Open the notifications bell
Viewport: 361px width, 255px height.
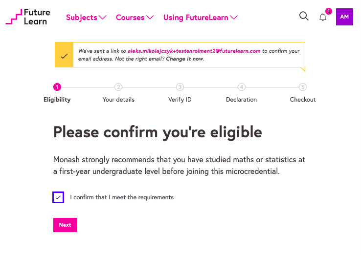tap(323, 18)
